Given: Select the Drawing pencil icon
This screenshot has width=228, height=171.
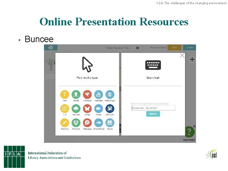Looking at the screenshot, I should tap(65, 123).
